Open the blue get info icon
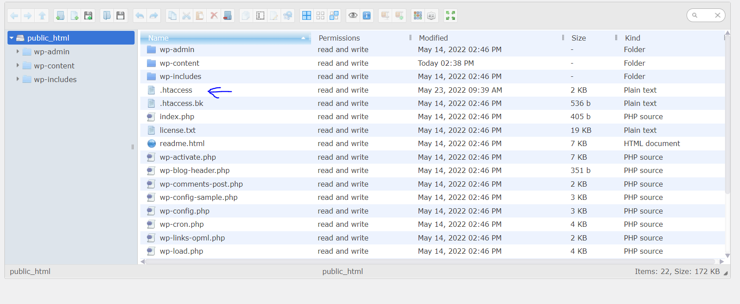 coord(367,16)
